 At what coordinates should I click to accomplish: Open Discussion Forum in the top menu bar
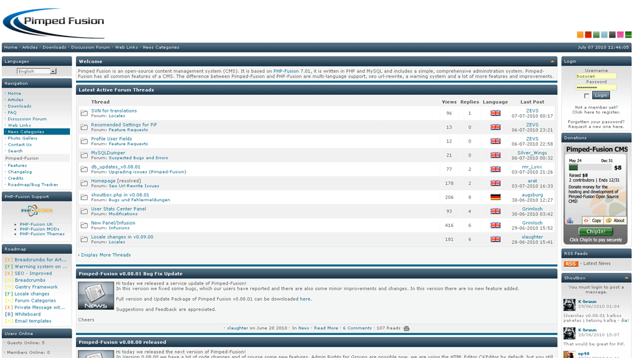(90, 48)
